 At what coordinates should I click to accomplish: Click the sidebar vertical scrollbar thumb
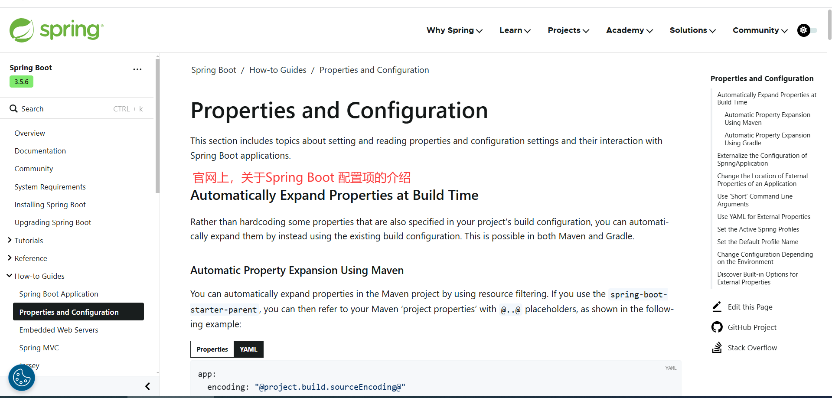tap(157, 126)
